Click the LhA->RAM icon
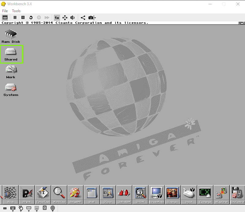The width and height of the screenshot is (245, 212). click(x=124, y=195)
